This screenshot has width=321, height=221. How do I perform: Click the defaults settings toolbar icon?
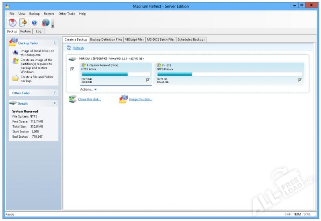pos(23,23)
